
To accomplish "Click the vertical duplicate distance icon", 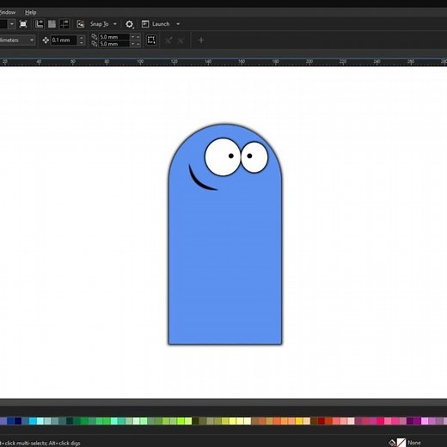I will click(x=94, y=44).
